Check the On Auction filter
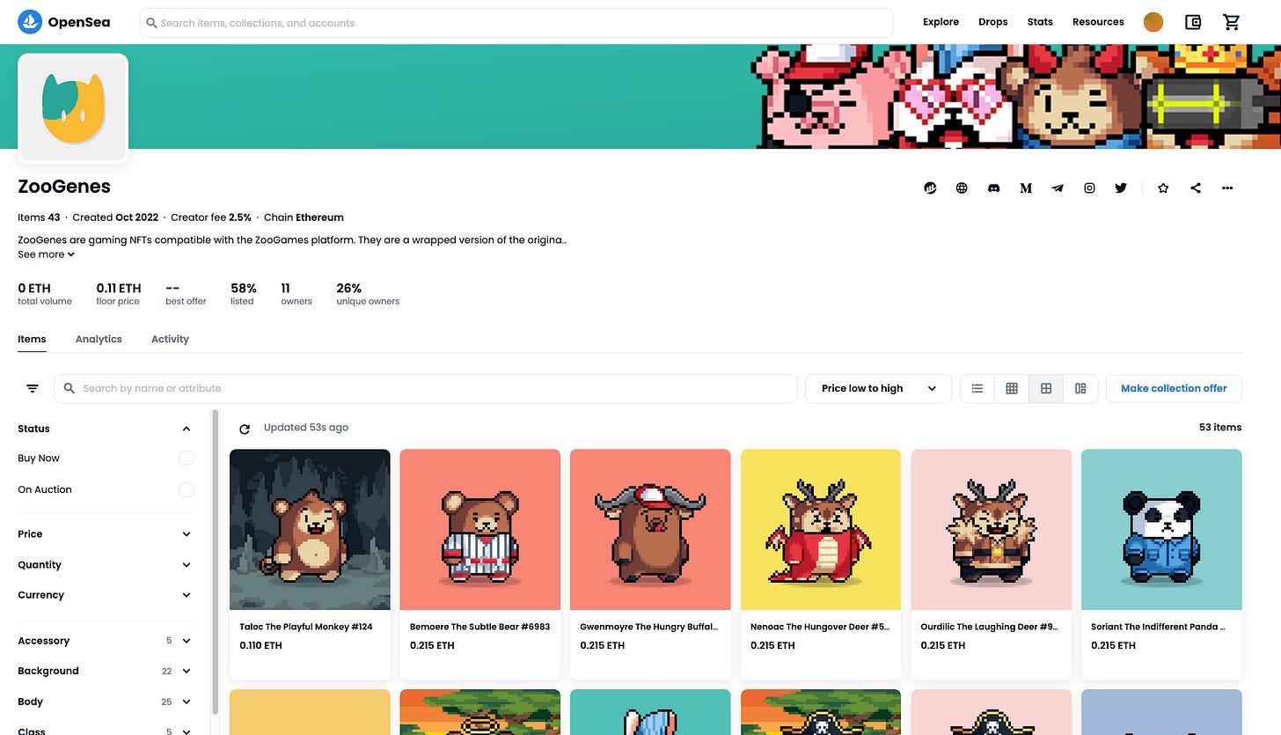 pos(187,489)
